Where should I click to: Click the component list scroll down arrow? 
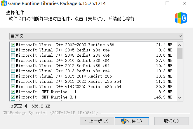point(180,98)
